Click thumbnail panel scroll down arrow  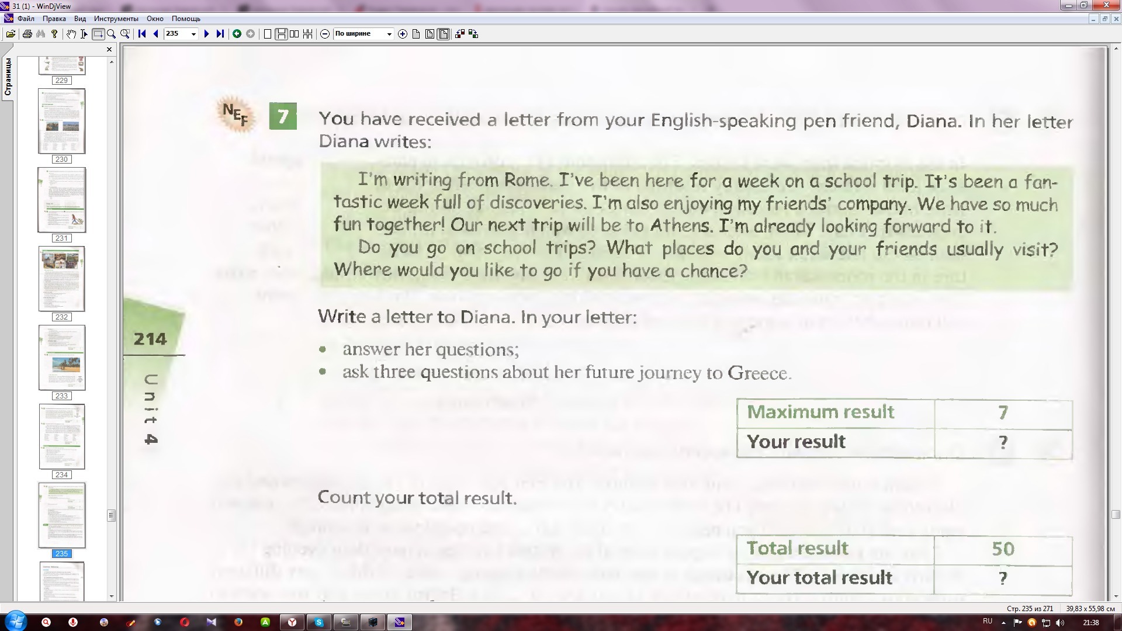(112, 597)
